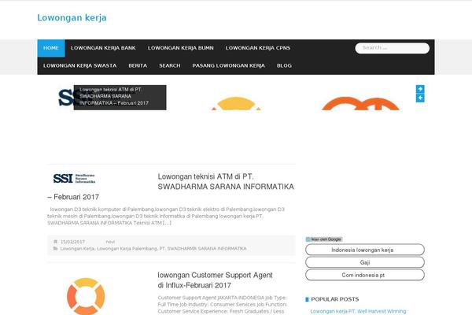Focus the Search input field

click(x=393, y=48)
